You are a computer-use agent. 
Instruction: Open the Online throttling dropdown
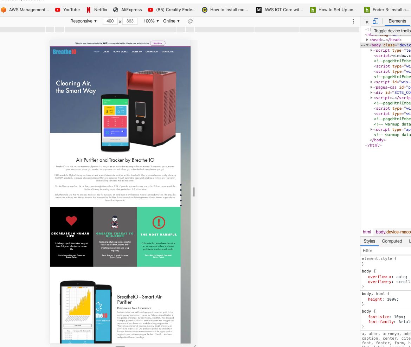172,21
